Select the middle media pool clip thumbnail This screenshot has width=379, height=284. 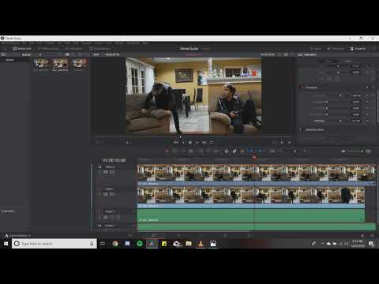(60, 63)
